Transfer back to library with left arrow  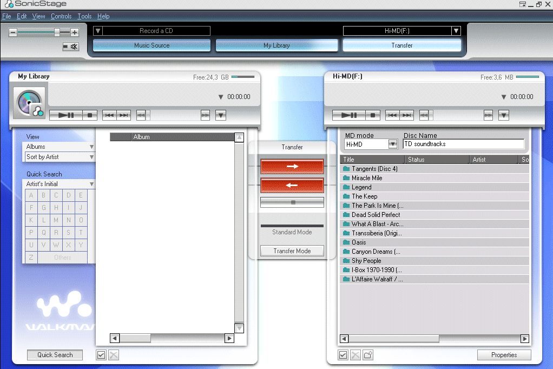click(292, 185)
